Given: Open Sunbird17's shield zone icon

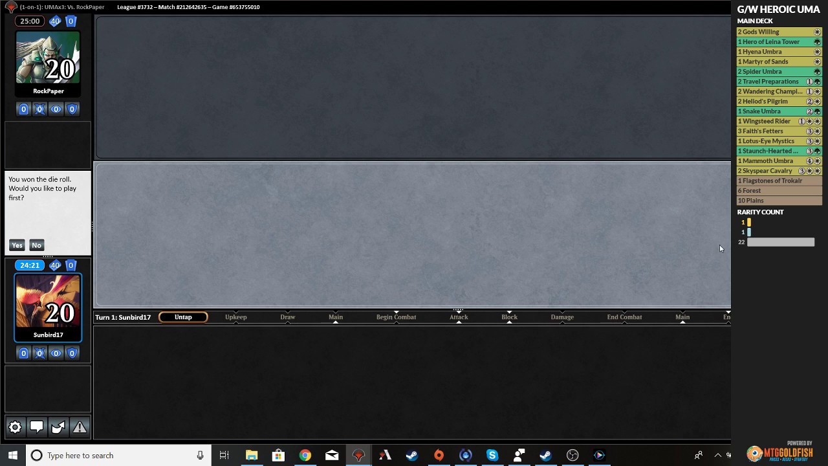Looking at the screenshot, I should 72,353.
